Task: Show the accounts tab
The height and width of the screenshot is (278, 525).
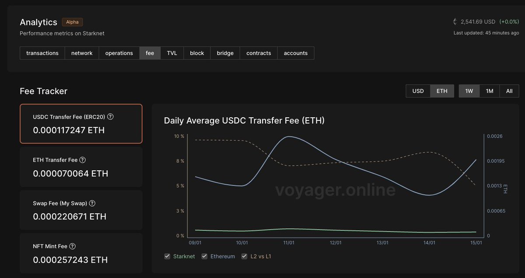Action: 296,53
